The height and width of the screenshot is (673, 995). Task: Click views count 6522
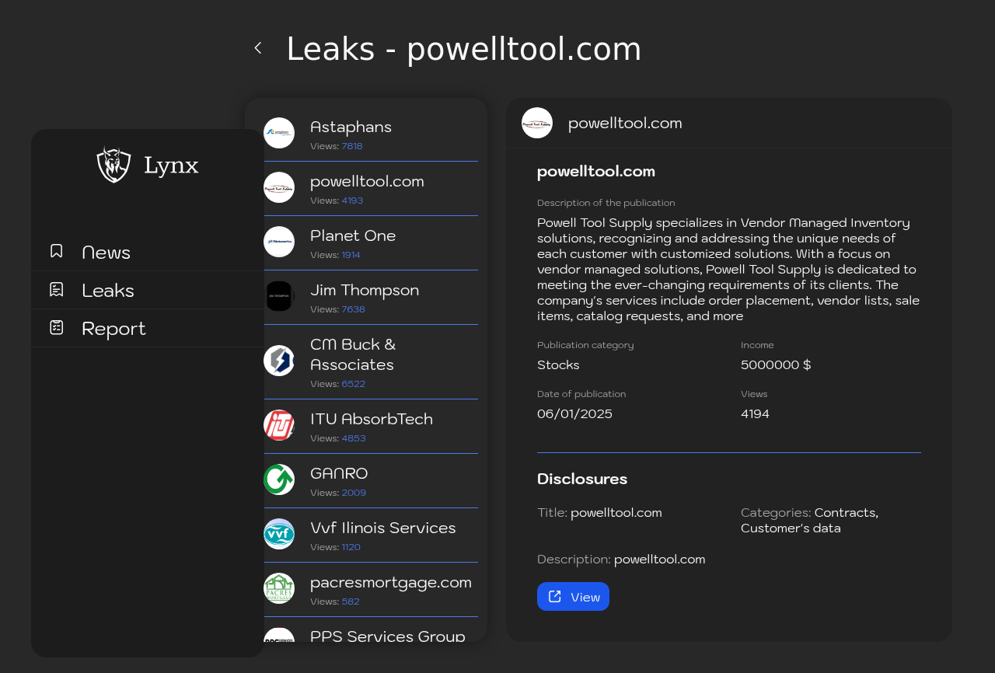[354, 384]
